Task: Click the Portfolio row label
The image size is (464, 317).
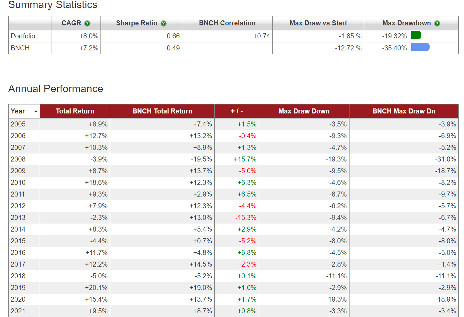Action: [23, 36]
